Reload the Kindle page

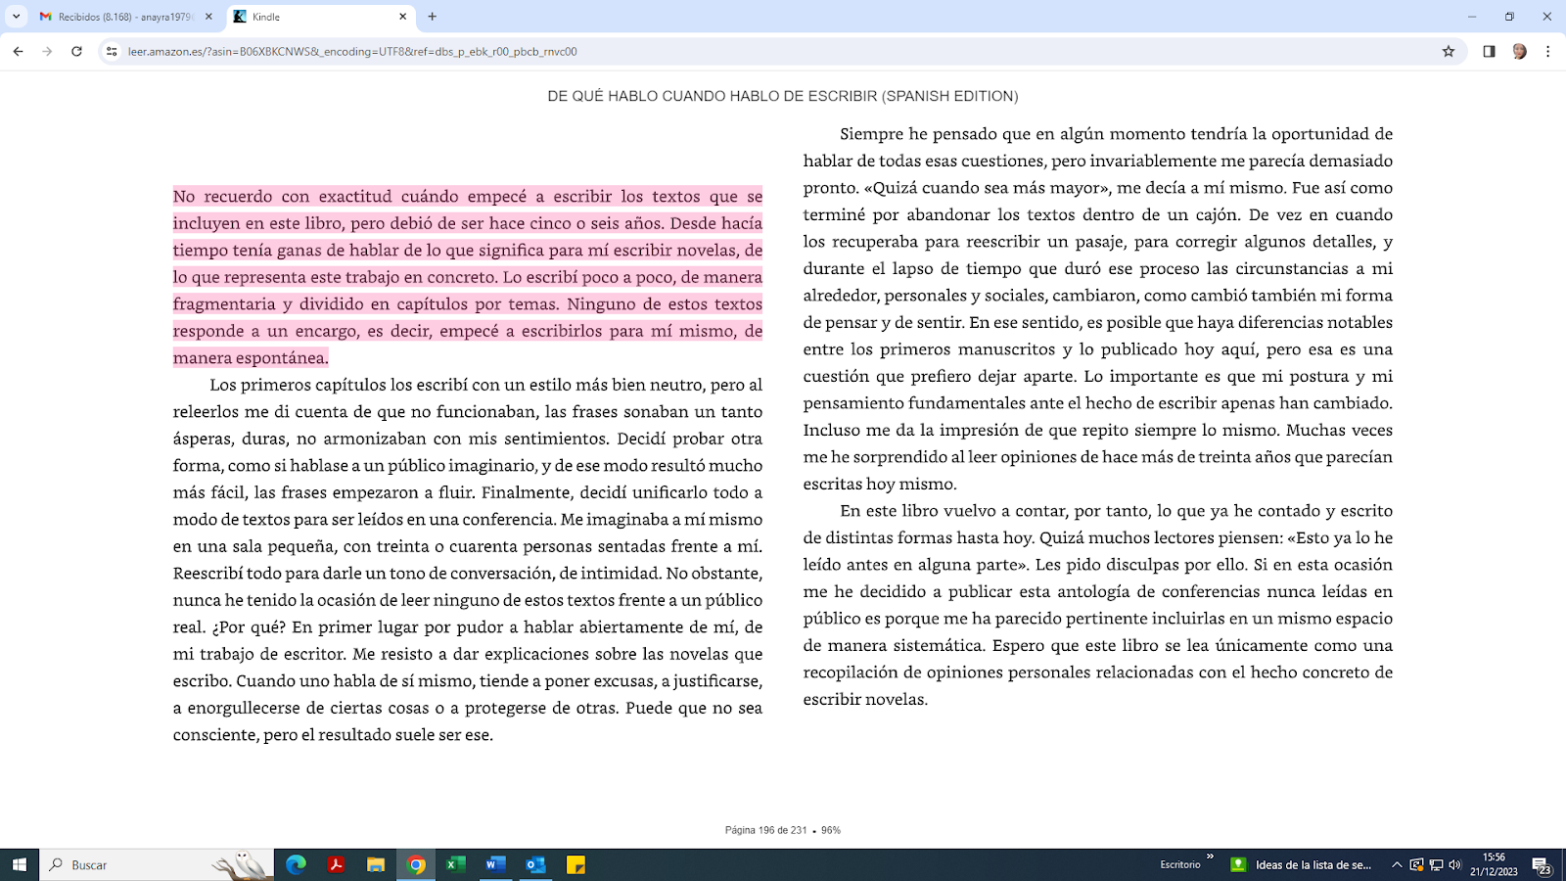[76, 52]
